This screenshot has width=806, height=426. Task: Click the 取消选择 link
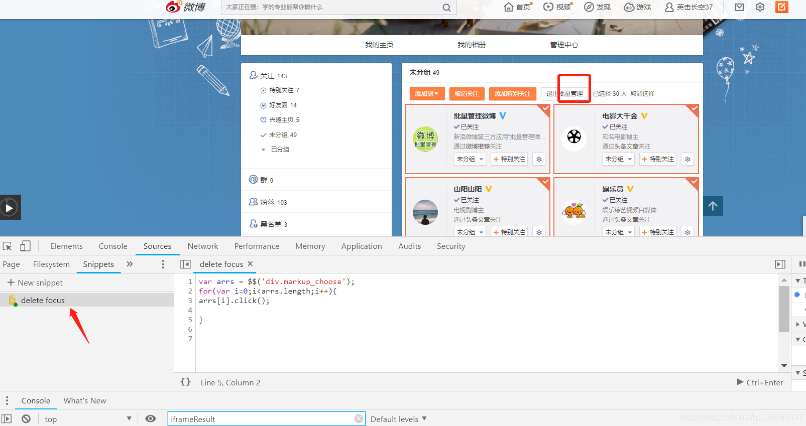coord(642,94)
